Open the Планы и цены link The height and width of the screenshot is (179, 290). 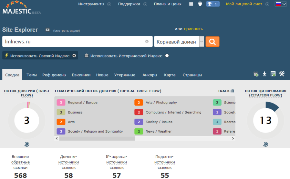pyautogui.click(x=168, y=4)
